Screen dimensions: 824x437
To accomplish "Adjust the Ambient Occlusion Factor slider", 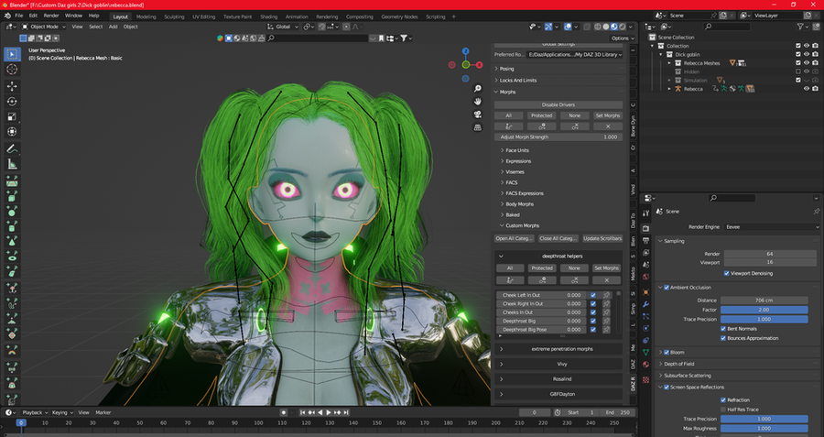I will (x=764, y=310).
